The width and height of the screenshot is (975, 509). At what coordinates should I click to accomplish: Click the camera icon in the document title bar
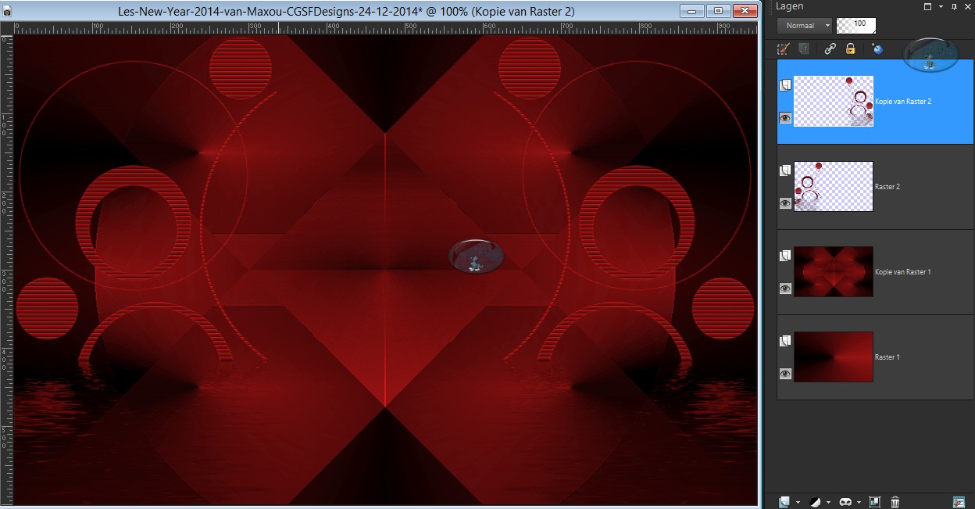(x=8, y=12)
